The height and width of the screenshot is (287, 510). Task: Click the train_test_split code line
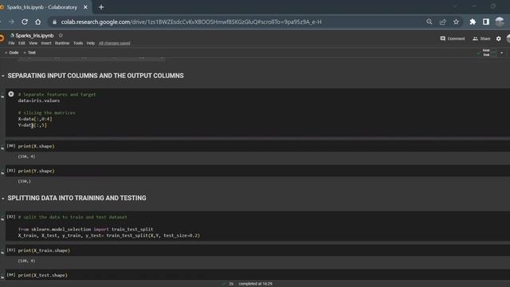tap(109, 235)
